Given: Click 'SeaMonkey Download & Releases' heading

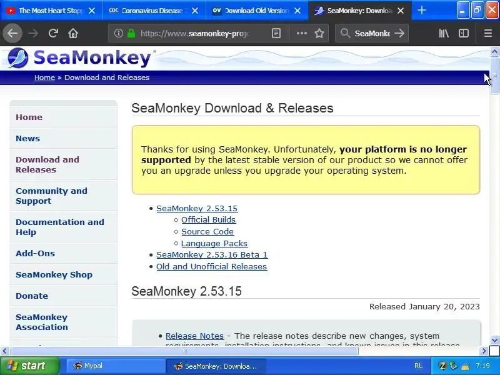Looking at the screenshot, I should coord(232,108).
